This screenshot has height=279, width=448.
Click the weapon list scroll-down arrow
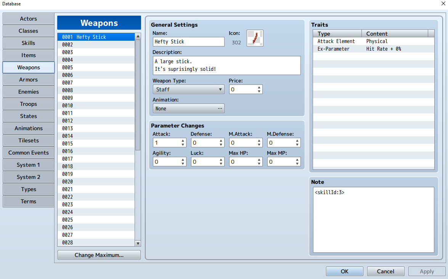(x=138, y=243)
